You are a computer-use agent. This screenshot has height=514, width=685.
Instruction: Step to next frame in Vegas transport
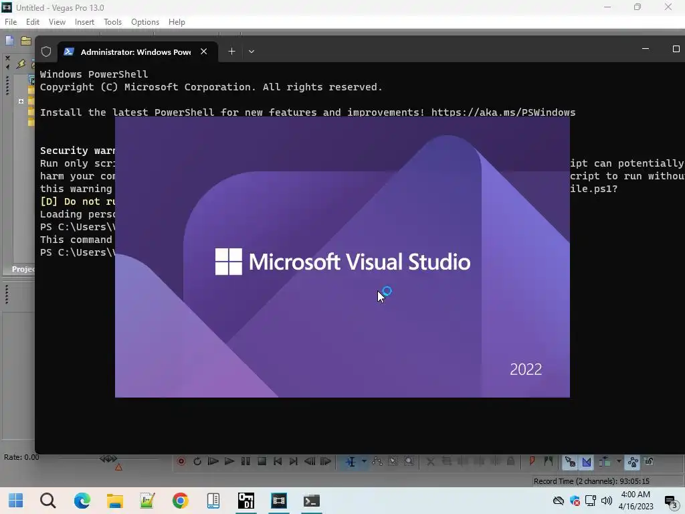tap(326, 461)
